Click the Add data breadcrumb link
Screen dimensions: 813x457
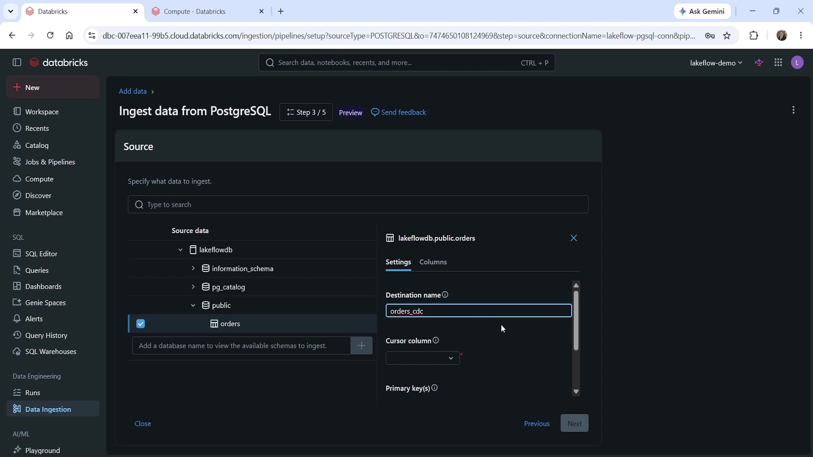(x=133, y=91)
